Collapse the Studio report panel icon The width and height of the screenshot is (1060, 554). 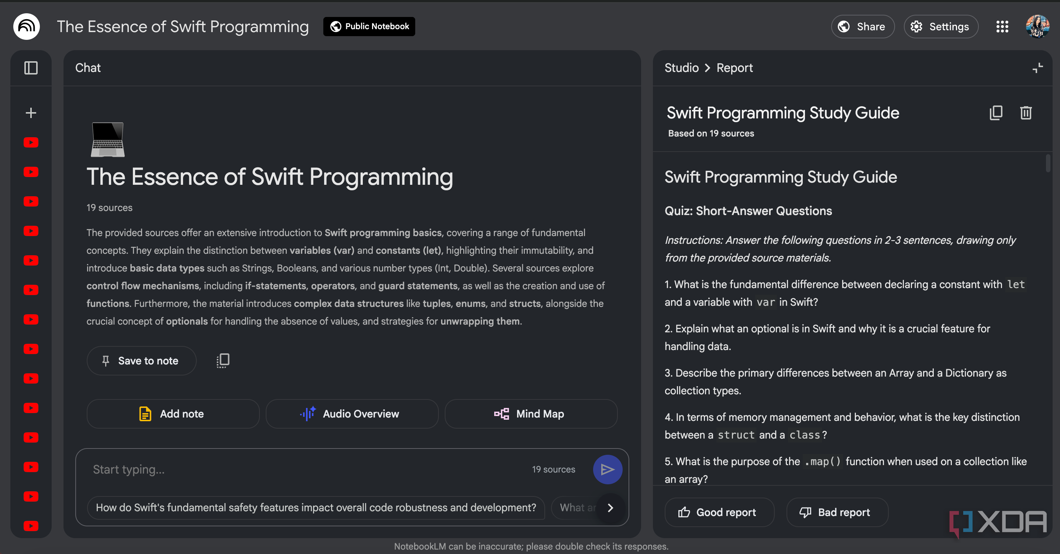(1037, 68)
